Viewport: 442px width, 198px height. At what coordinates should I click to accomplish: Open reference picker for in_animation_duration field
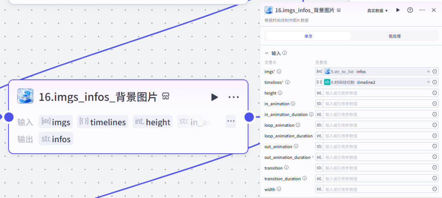(x=435, y=114)
